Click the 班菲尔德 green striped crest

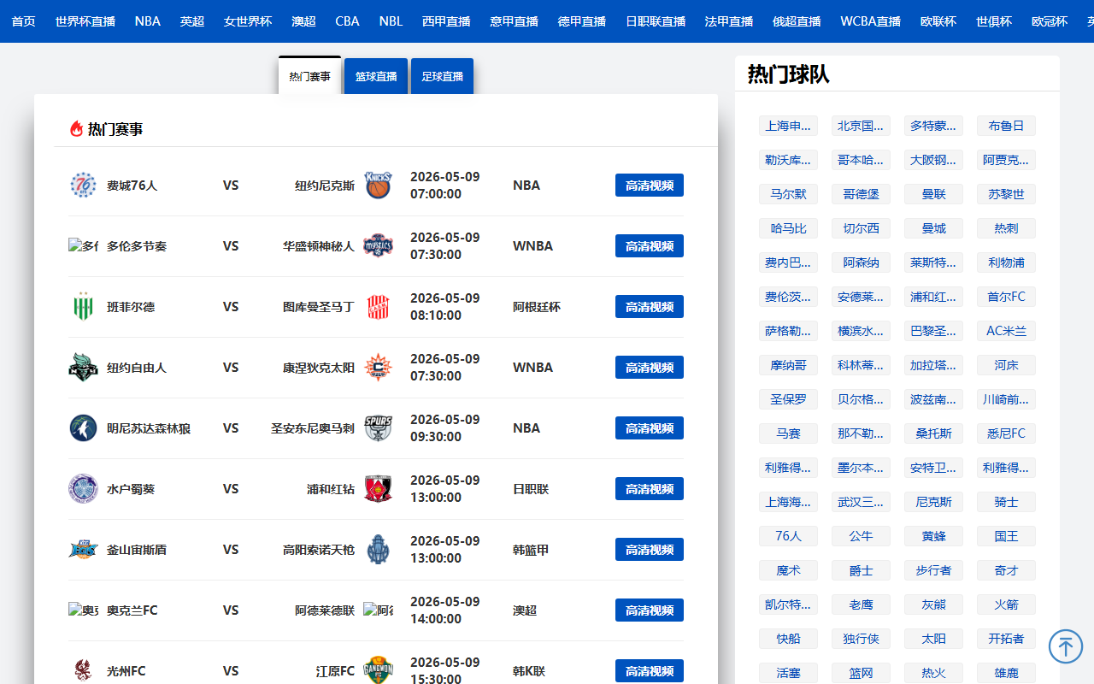[x=83, y=307]
